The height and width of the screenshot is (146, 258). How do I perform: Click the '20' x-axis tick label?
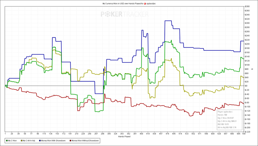point(12,134)
